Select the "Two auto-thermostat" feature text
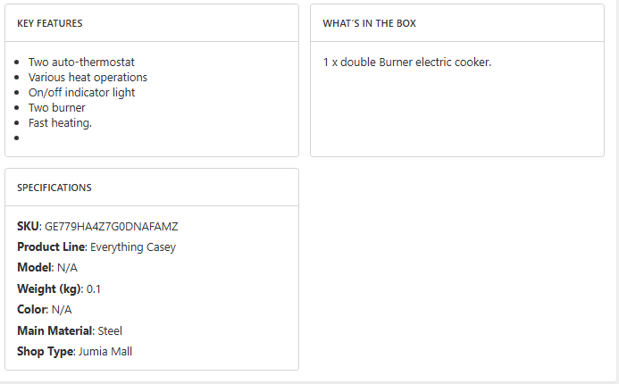The height and width of the screenshot is (384, 619). pyautogui.click(x=81, y=63)
